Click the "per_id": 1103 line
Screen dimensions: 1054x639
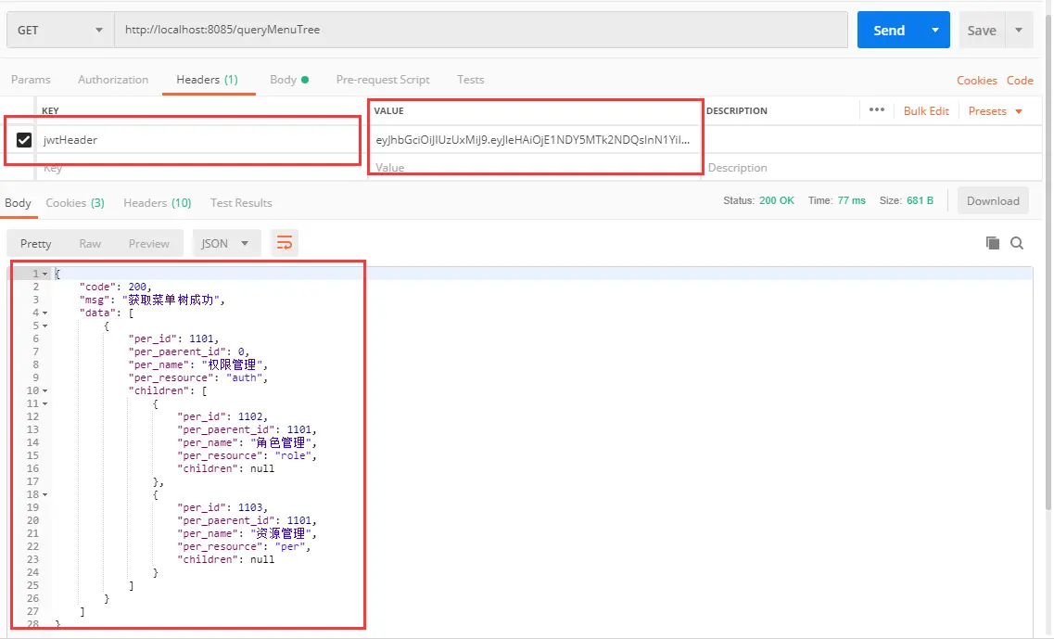point(222,507)
